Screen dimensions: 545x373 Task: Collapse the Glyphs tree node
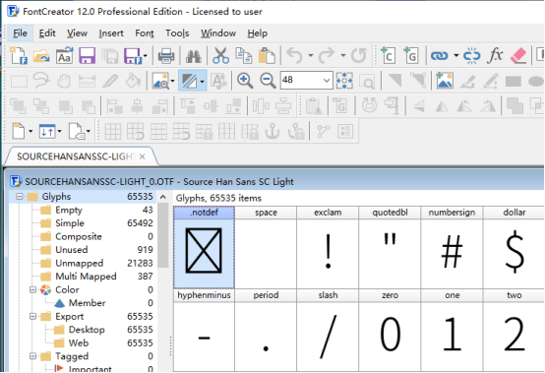coord(20,197)
